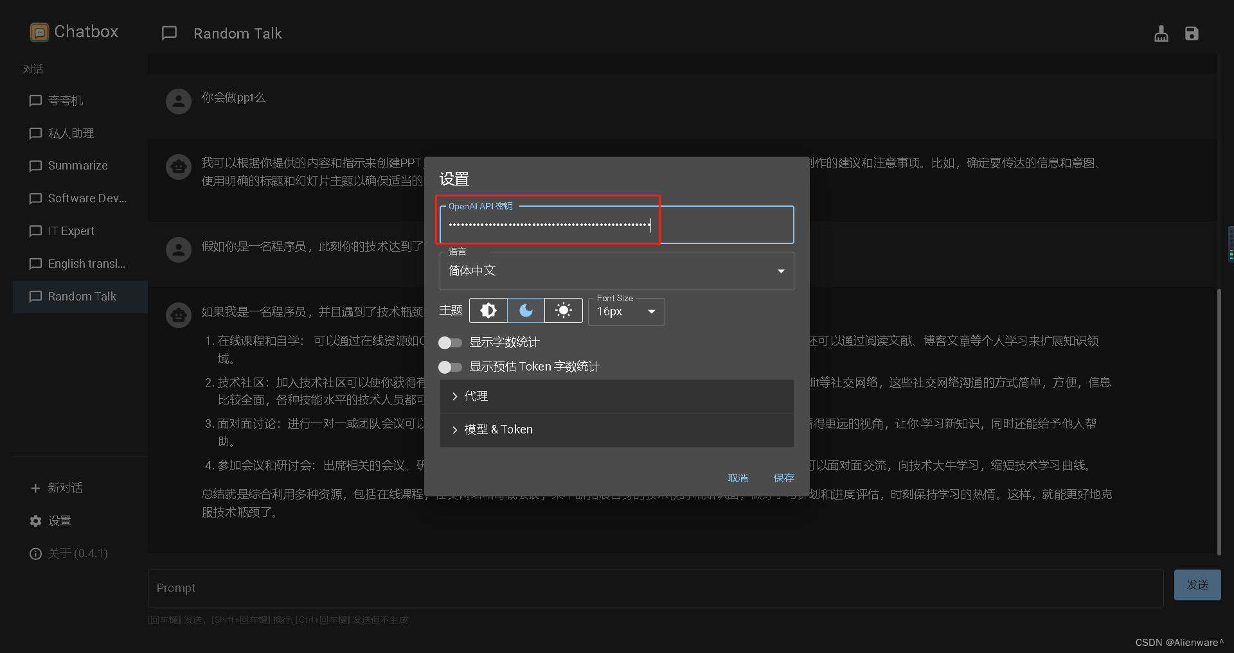Click the save conversation disk icon
Image resolution: width=1234 pixels, height=653 pixels.
[x=1192, y=33]
